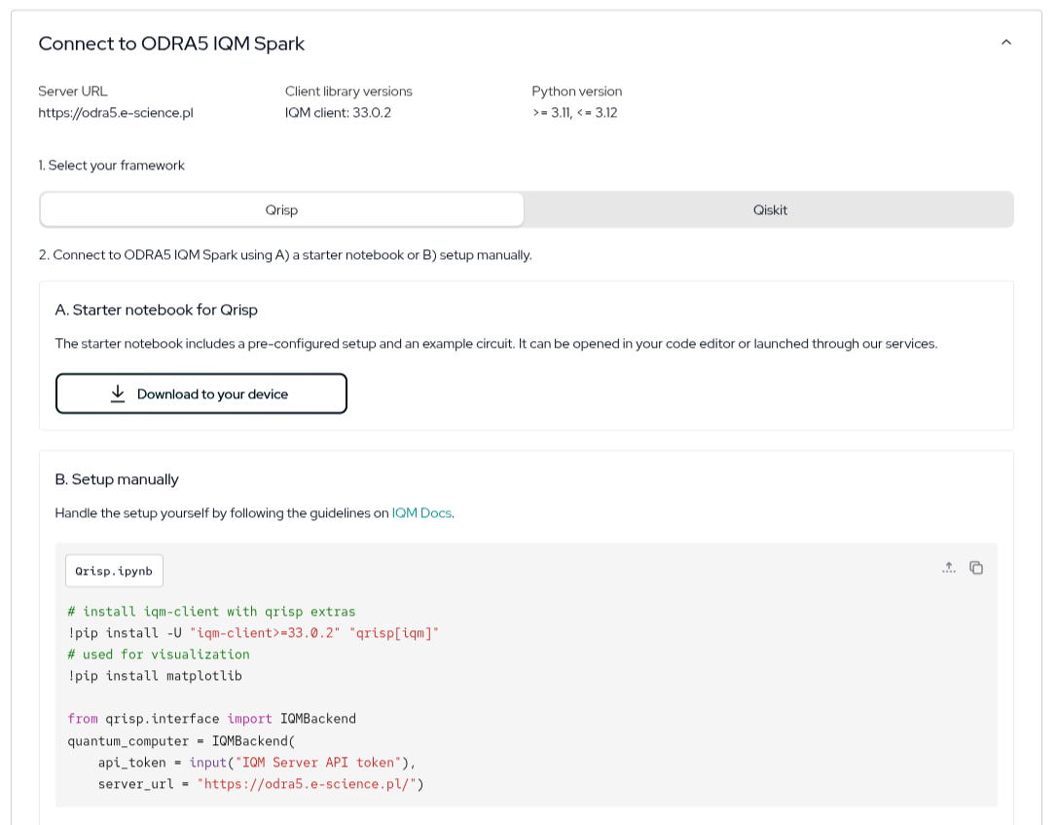Click the Starter notebook for Qrisp heading

(x=157, y=310)
